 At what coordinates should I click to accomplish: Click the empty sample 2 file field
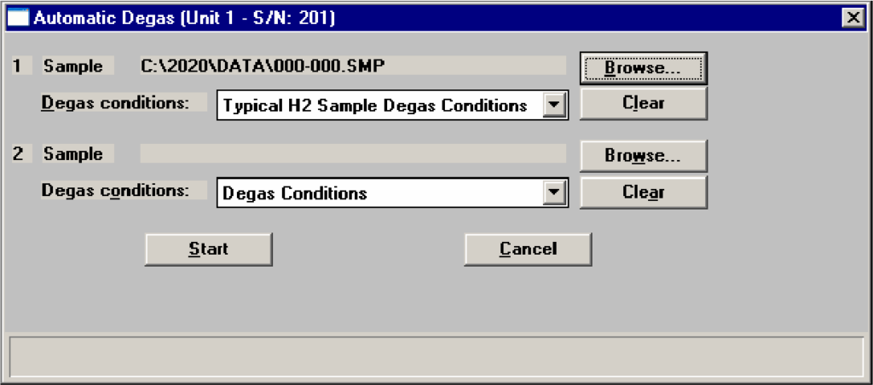(x=352, y=154)
